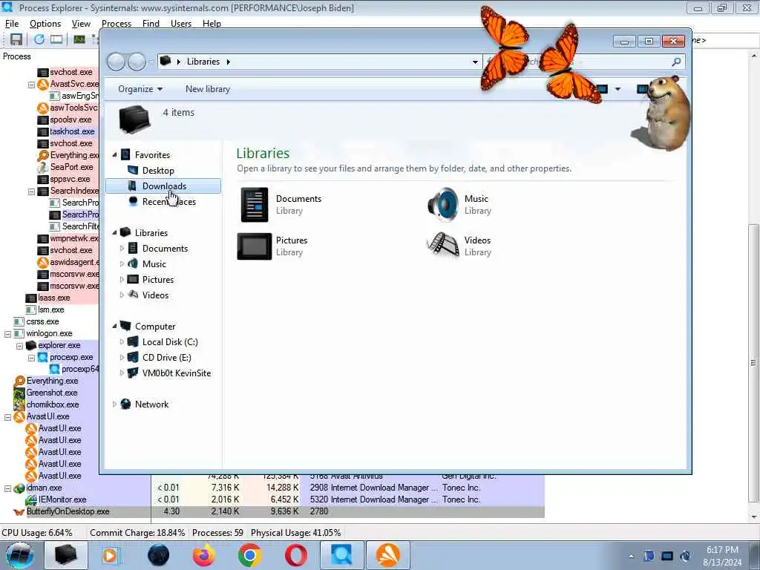Open Opera from the taskbar
760x570 pixels.
click(295, 555)
